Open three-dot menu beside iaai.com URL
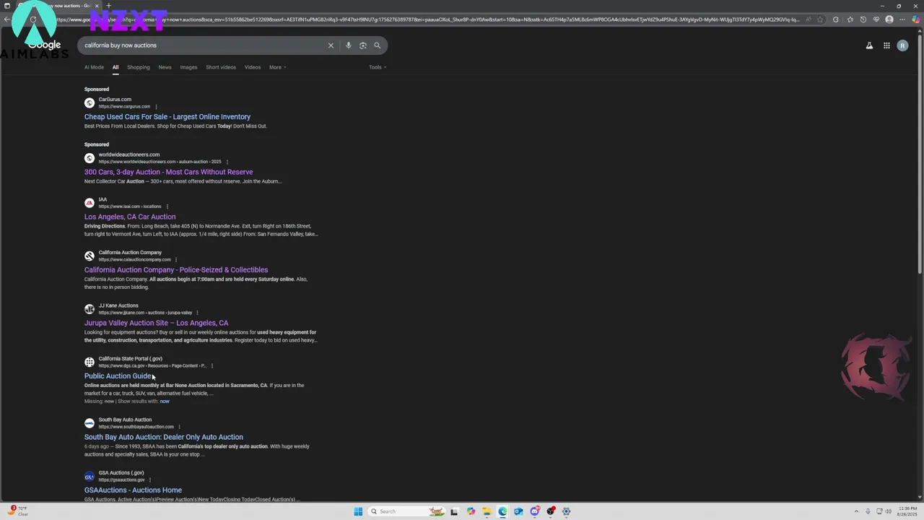The width and height of the screenshot is (924, 520). [167, 207]
